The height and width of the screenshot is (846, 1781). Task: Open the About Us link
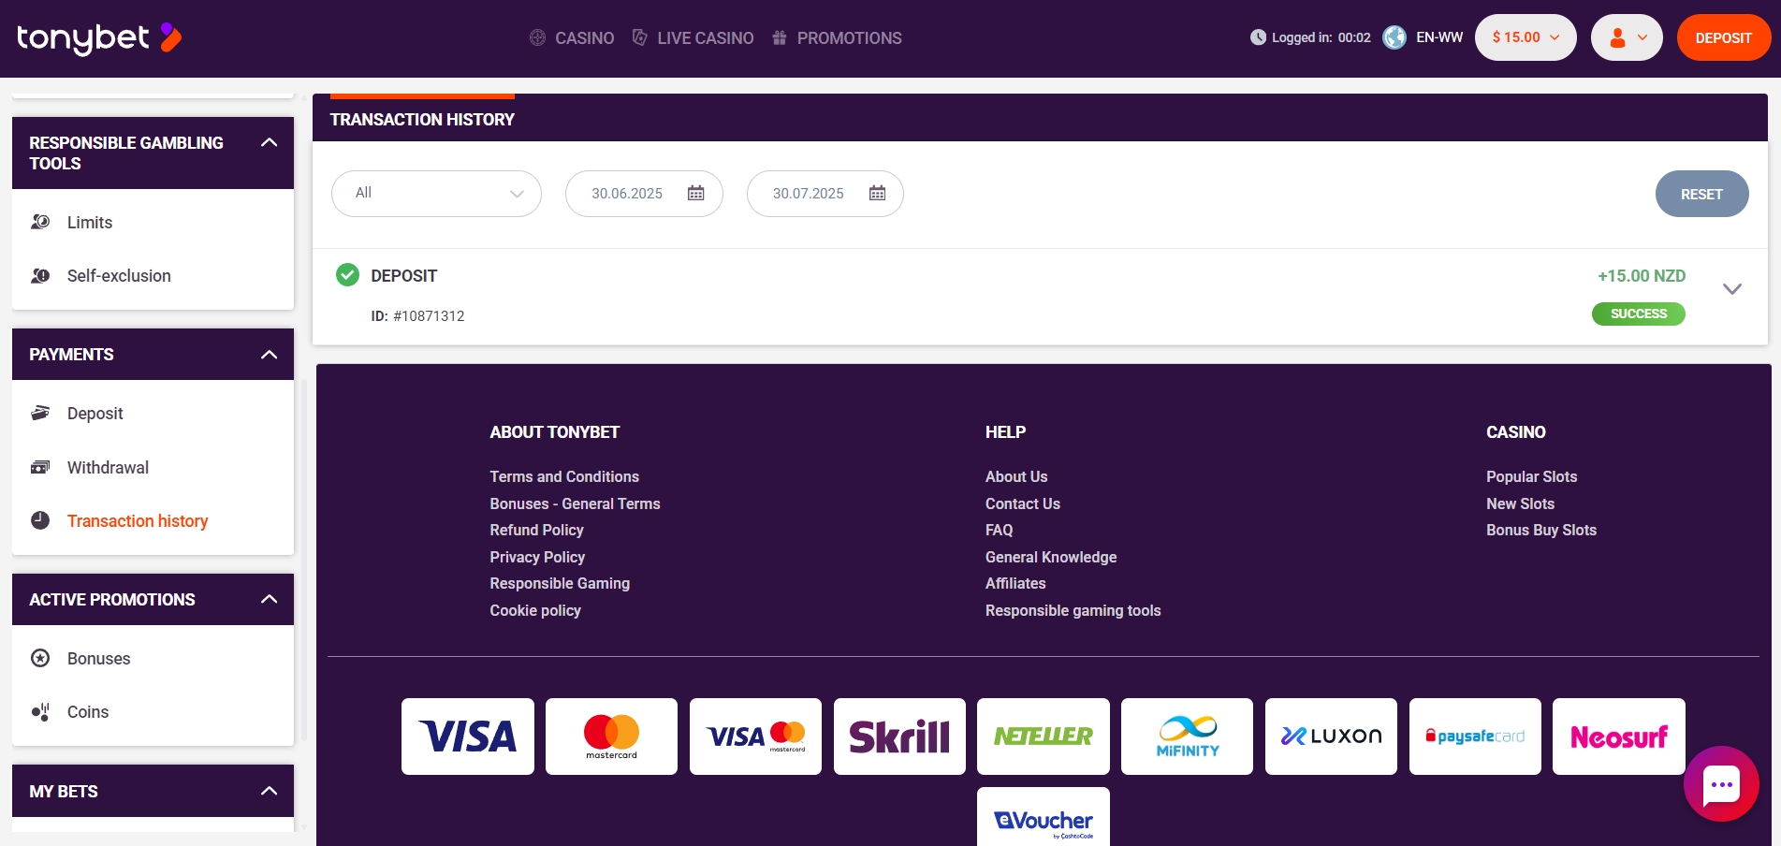[1016, 476]
